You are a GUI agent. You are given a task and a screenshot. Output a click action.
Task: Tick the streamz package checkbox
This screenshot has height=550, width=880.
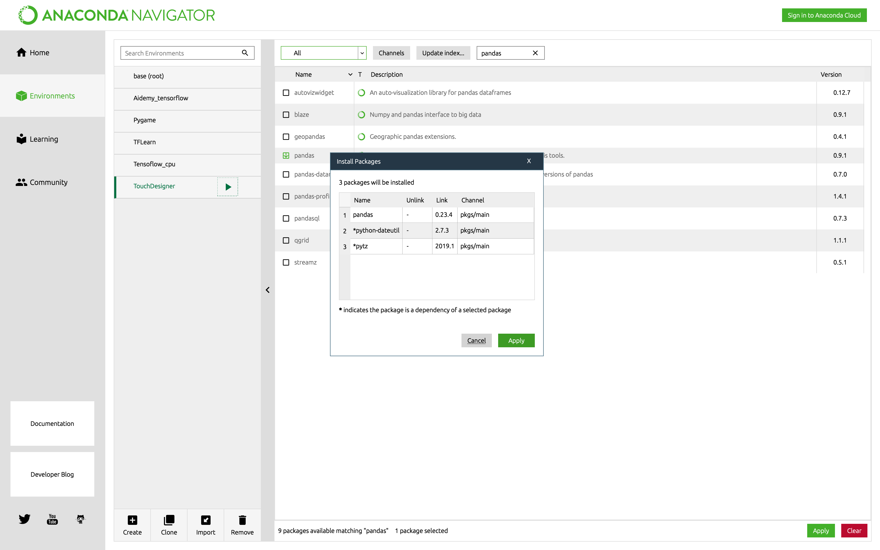(x=286, y=262)
